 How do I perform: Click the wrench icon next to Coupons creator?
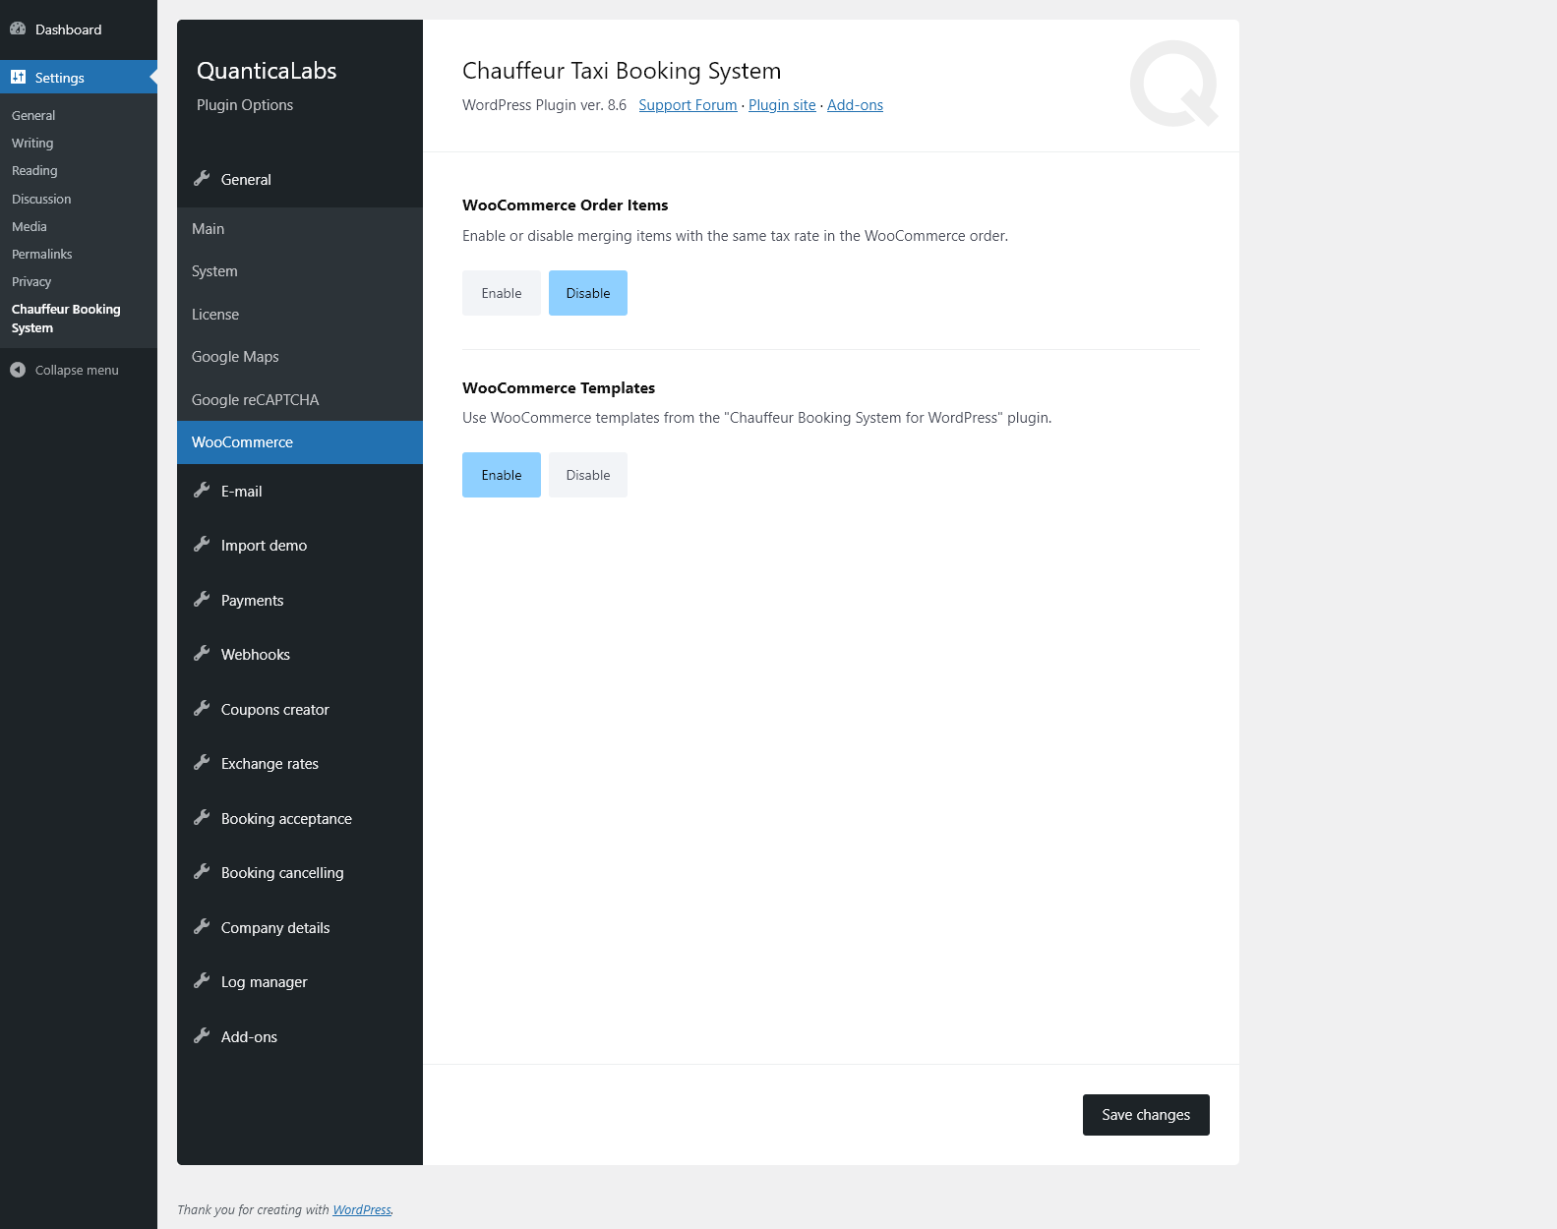click(202, 708)
